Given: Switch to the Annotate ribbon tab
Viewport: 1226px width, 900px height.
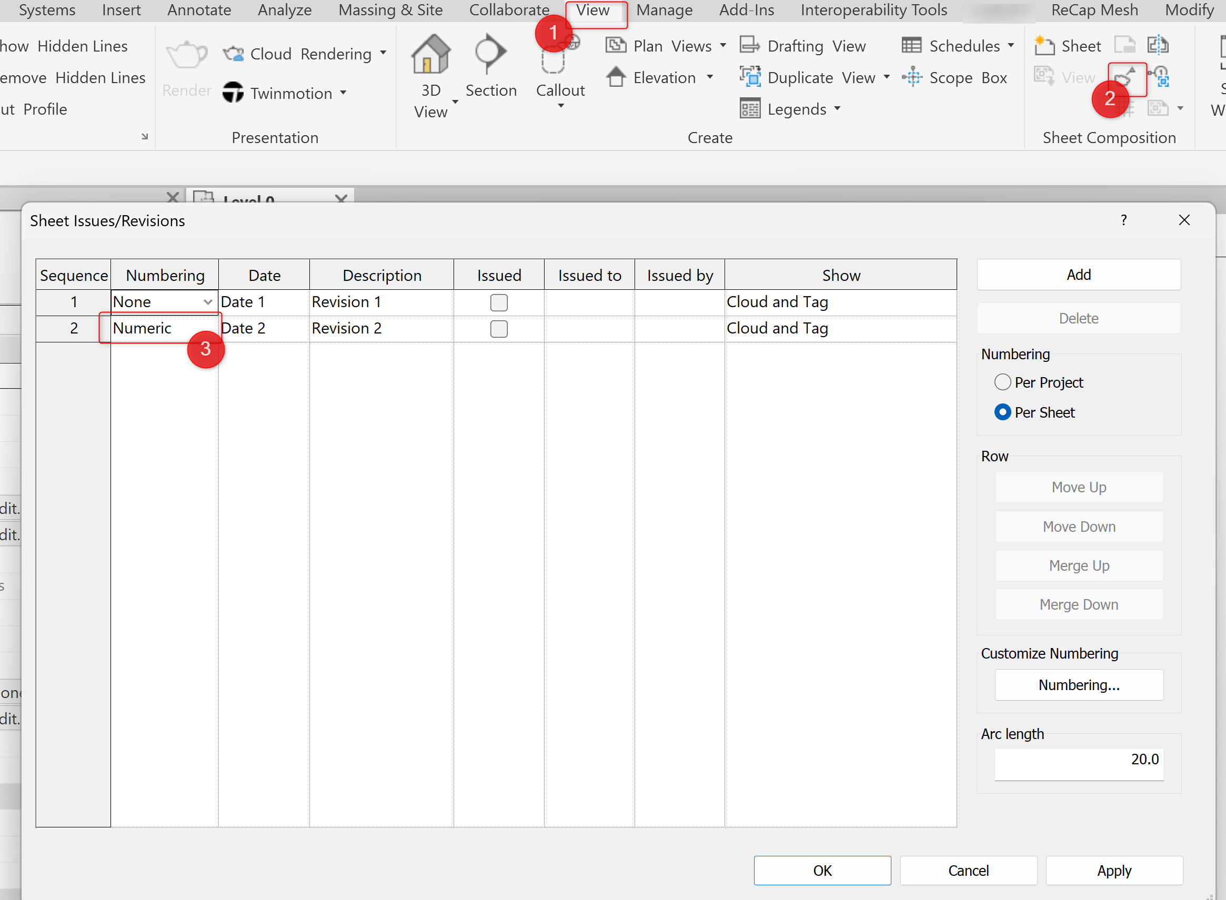Looking at the screenshot, I should tap(199, 10).
